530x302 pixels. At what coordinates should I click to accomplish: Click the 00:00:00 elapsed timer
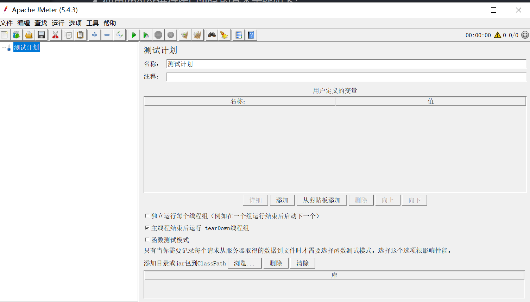(x=478, y=35)
